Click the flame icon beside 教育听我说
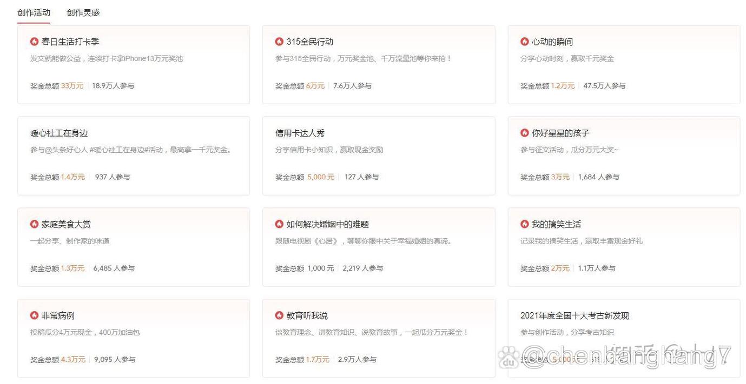The image size is (746, 384). [279, 315]
